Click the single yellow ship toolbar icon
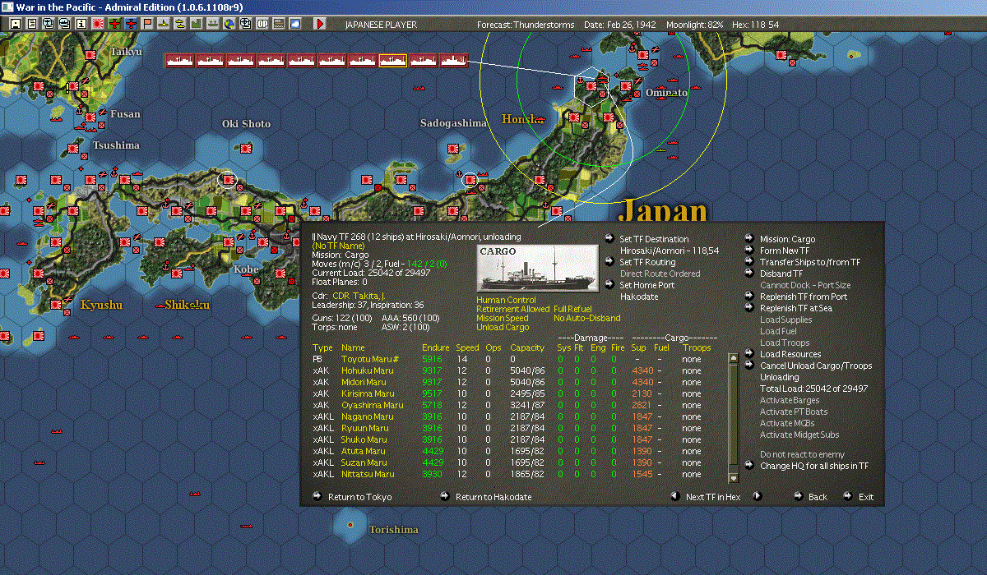Screen dimensions: 987x575 click(x=164, y=24)
